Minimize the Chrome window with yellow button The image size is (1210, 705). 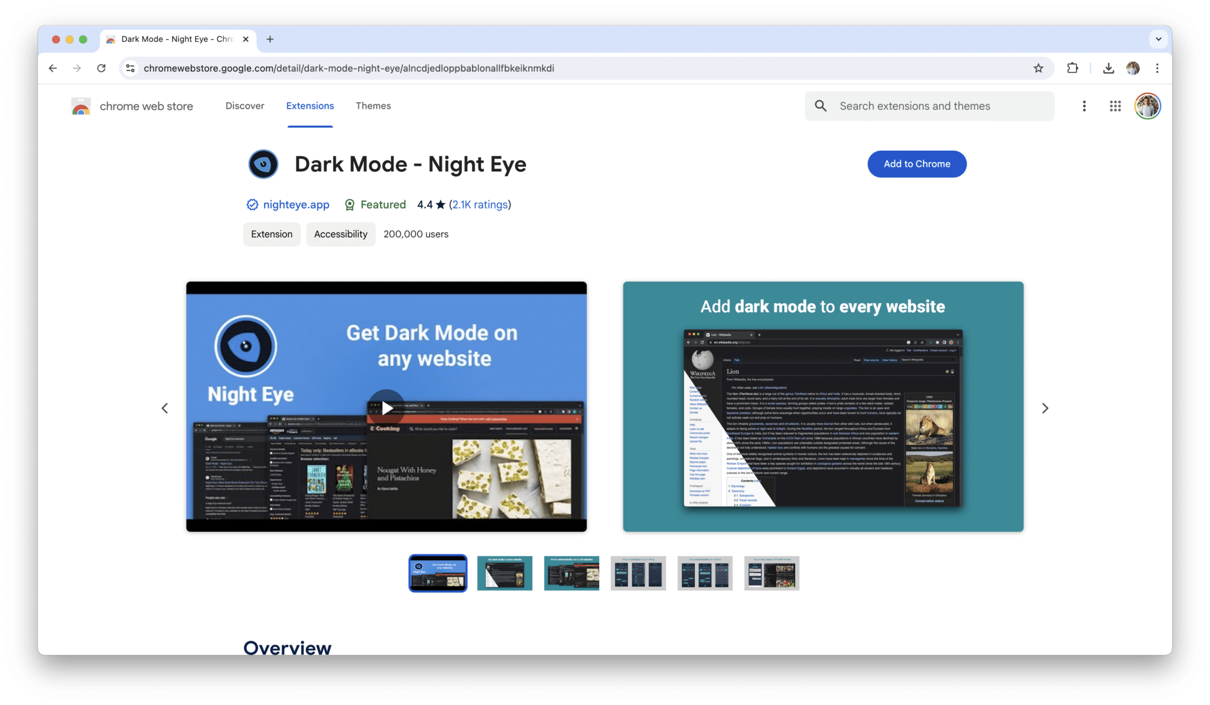(x=70, y=40)
